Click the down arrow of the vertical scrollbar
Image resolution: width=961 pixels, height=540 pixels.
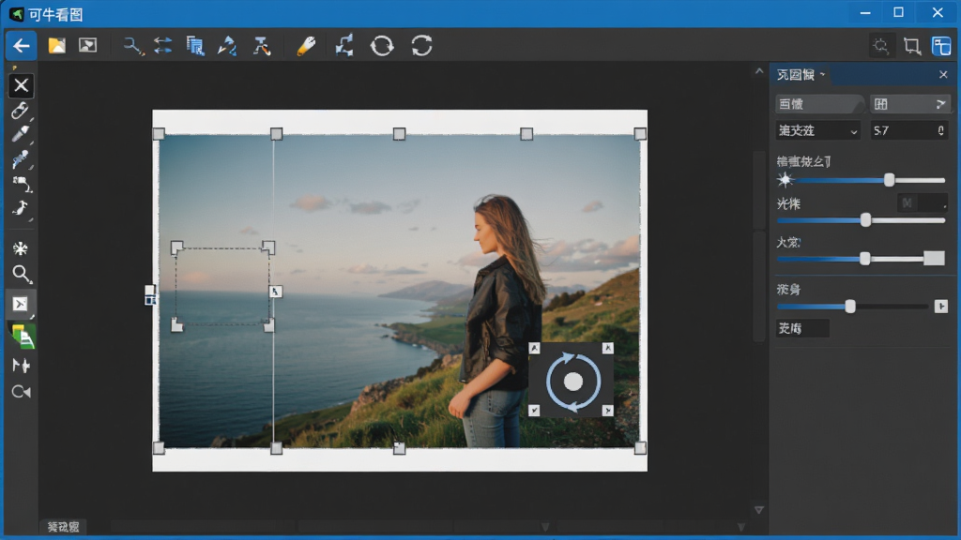(759, 510)
